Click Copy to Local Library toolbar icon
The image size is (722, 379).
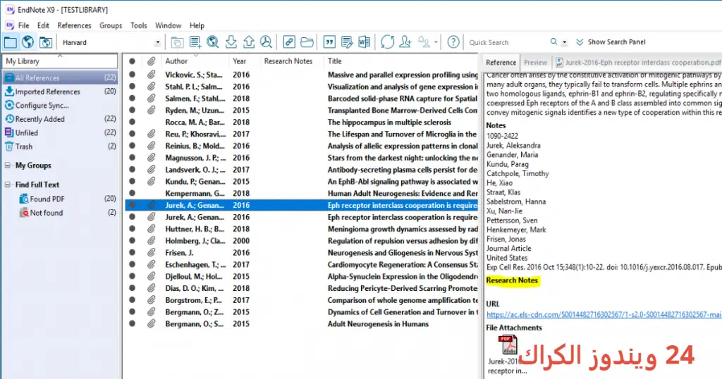click(177, 42)
